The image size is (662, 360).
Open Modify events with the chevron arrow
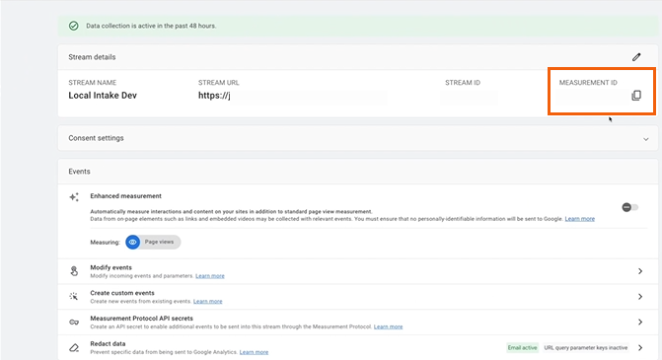[x=640, y=271]
